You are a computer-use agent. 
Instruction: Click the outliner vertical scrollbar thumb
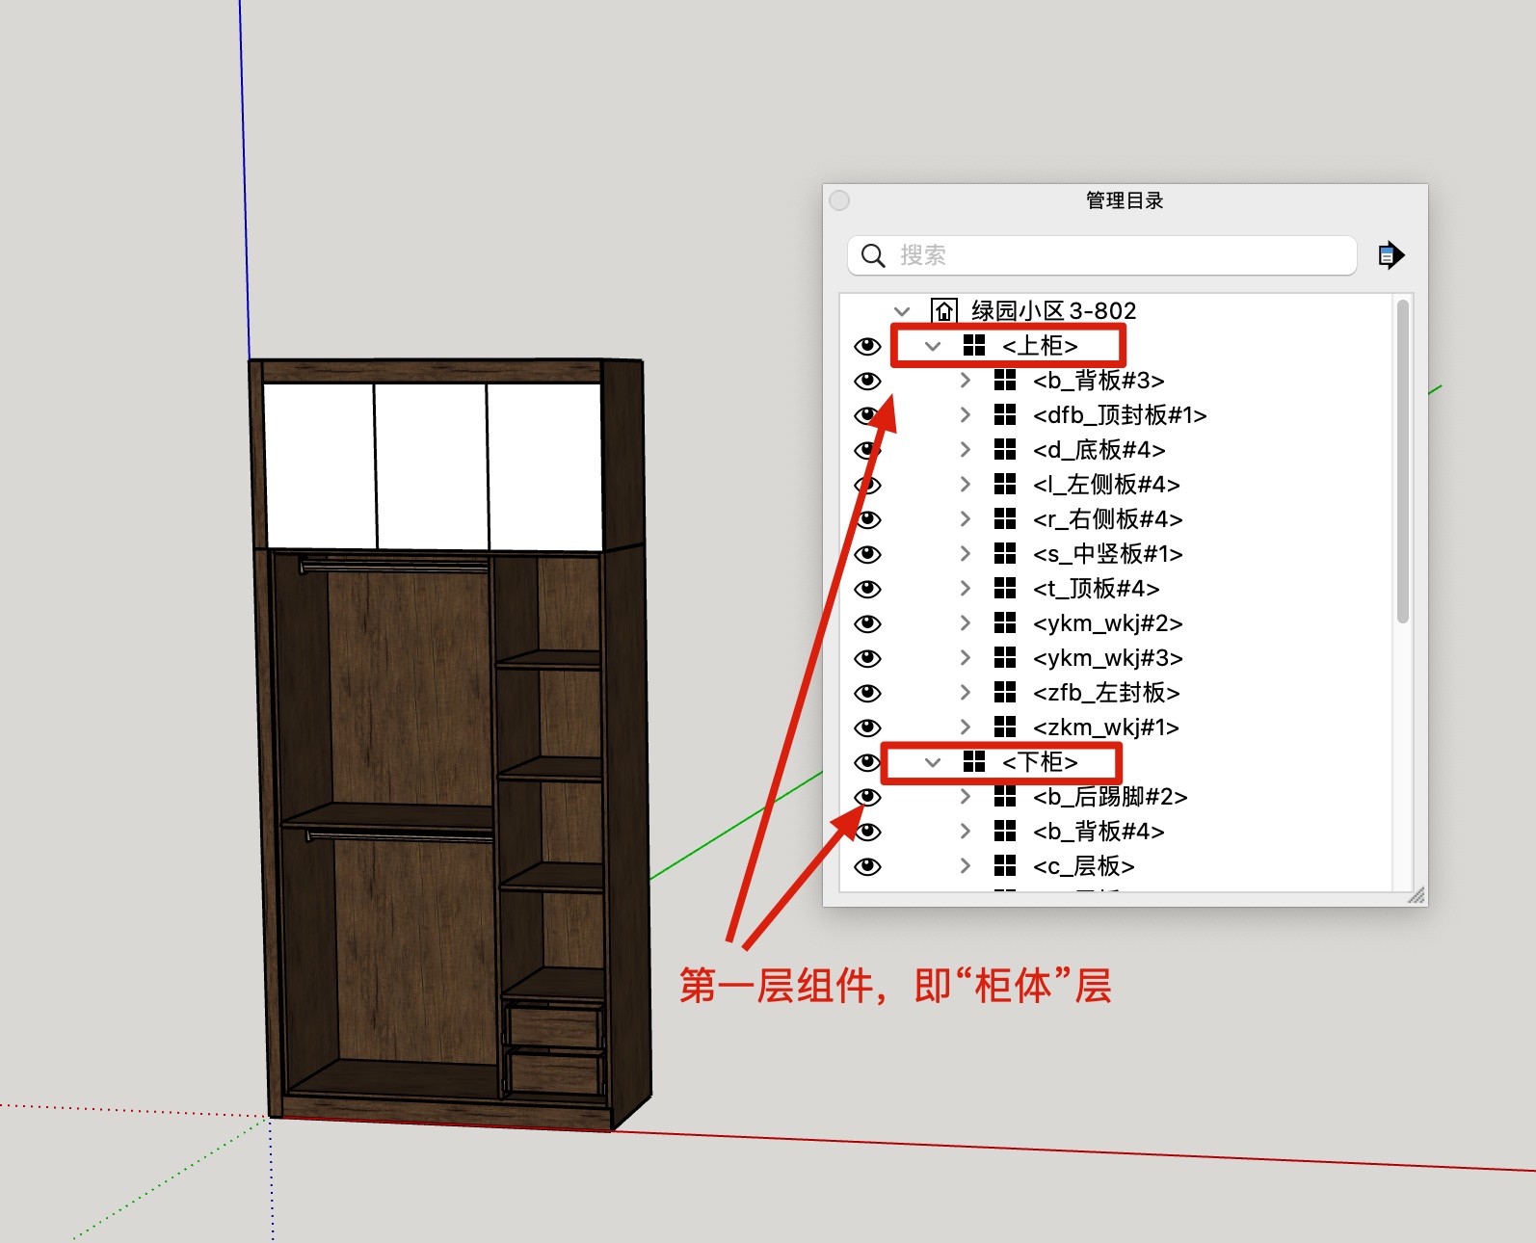(1403, 462)
